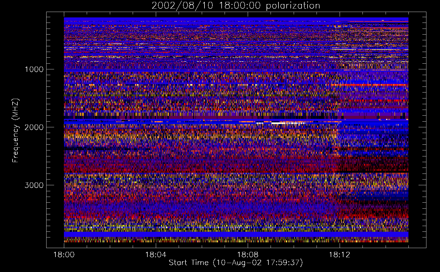Click the 18:12 time tick label
Viewport: 440px width, 272px height.
click(339, 255)
